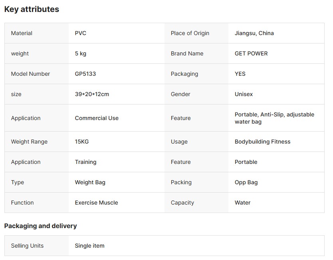333x260 pixels.
Task: Click the PVC material value
Action: pos(81,33)
